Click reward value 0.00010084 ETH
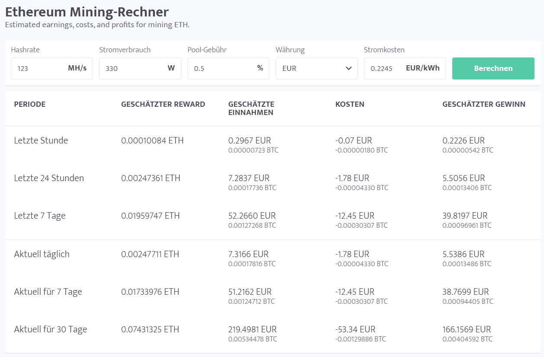Viewport: 544px width, 357px height. (x=152, y=140)
